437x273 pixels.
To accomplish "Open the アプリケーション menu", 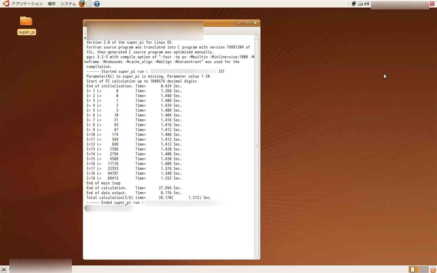I will pyautogui.click(x=27, y=3).
